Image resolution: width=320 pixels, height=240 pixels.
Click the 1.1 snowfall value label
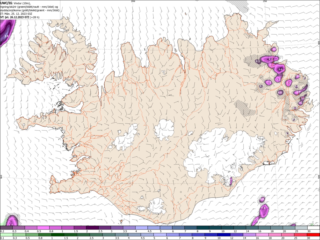(x=289, y=83)
